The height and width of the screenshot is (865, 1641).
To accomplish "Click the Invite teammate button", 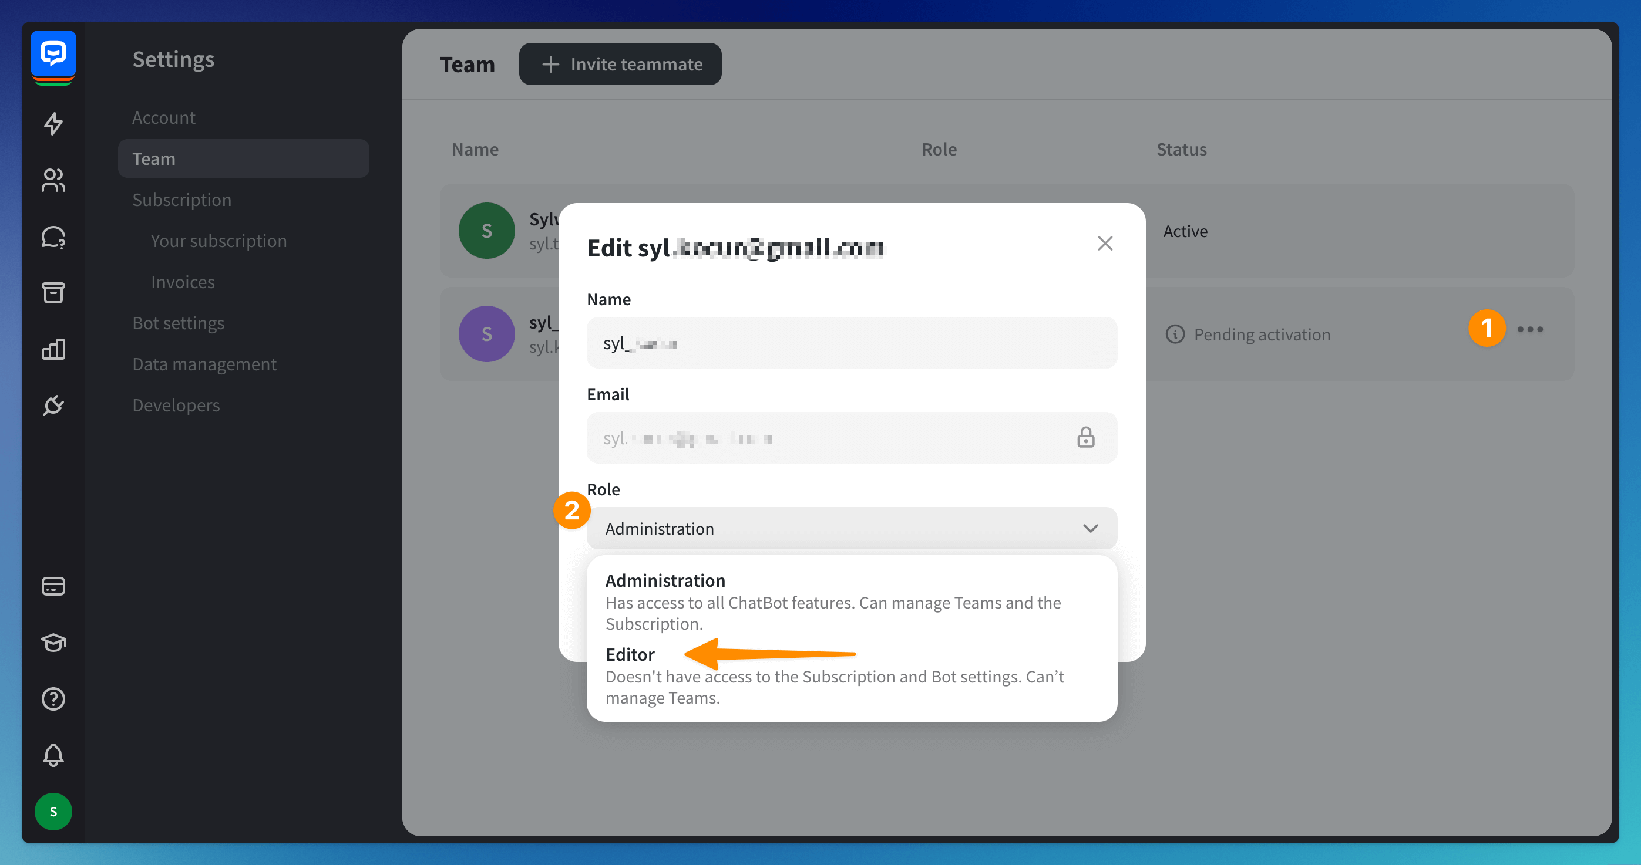I will click(x=620, y=65).
